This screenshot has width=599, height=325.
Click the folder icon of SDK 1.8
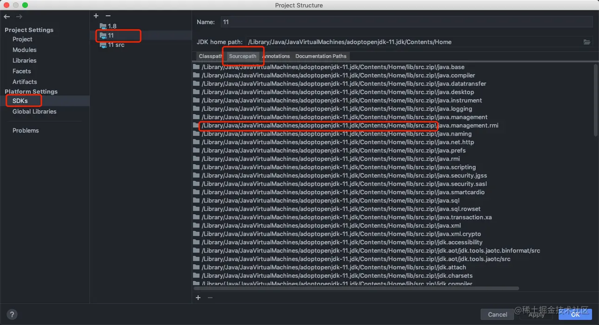103,26
